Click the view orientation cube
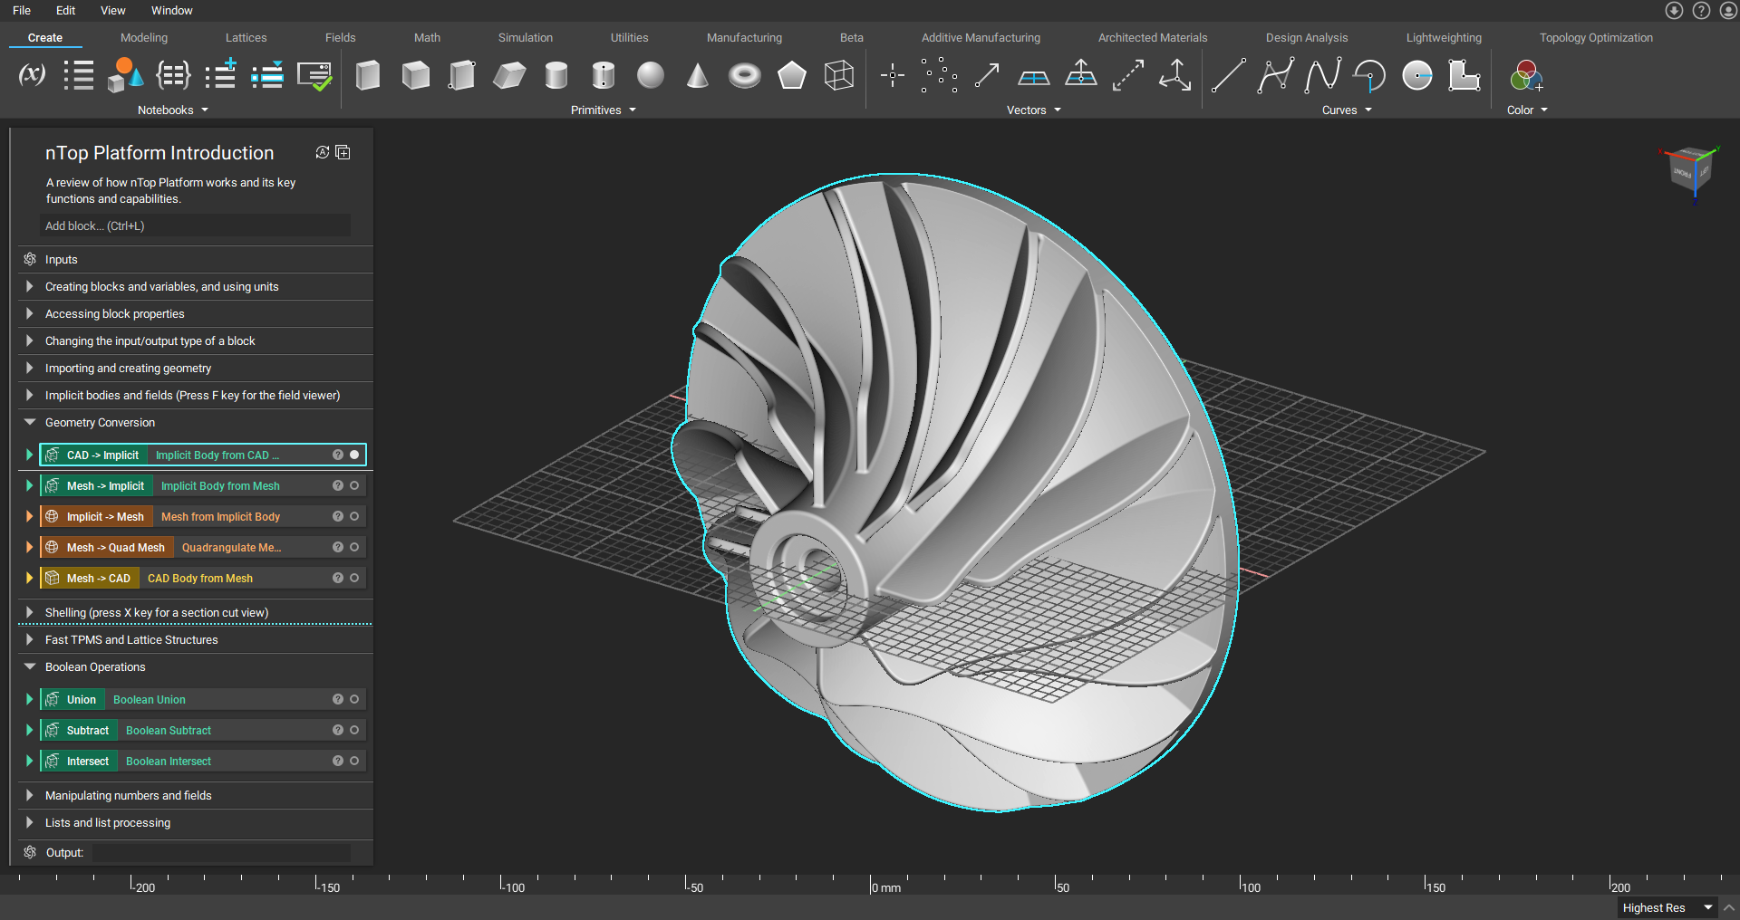1740x920 pixels. [1689, 172]
